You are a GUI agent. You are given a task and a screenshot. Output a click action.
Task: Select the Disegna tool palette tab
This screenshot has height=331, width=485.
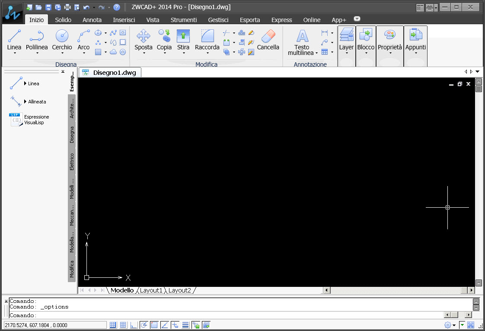pyautogui.click(x=72, y=135)
